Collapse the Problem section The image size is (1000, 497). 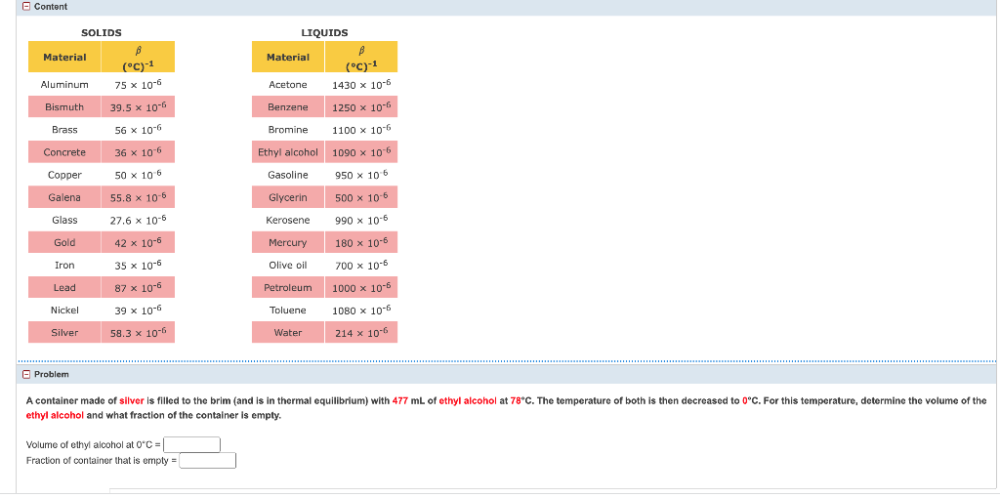click(26, 375)
